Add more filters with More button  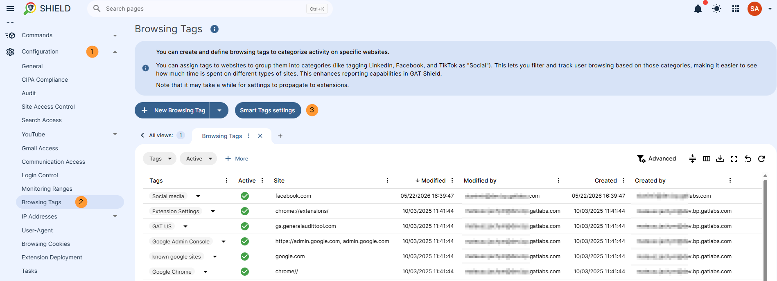click(x=237, y=158)
